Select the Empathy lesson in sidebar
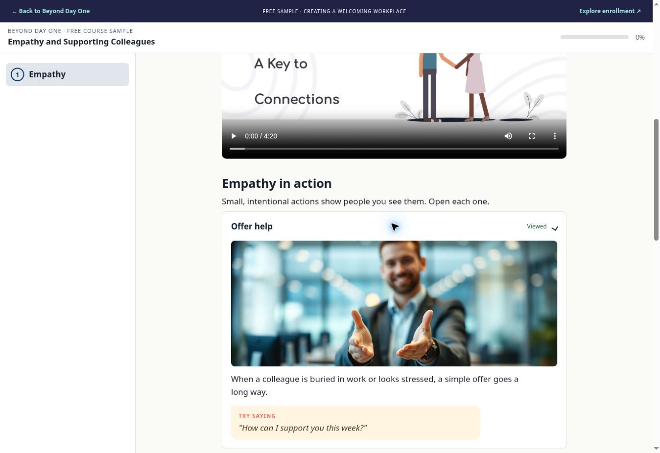Viewport: 660px width, 453px height. (x=68, y=74)
